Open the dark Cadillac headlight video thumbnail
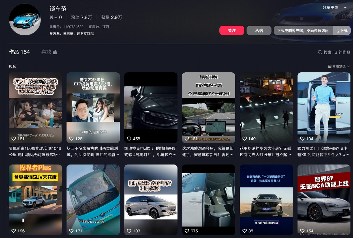 (x=151, y=108)
